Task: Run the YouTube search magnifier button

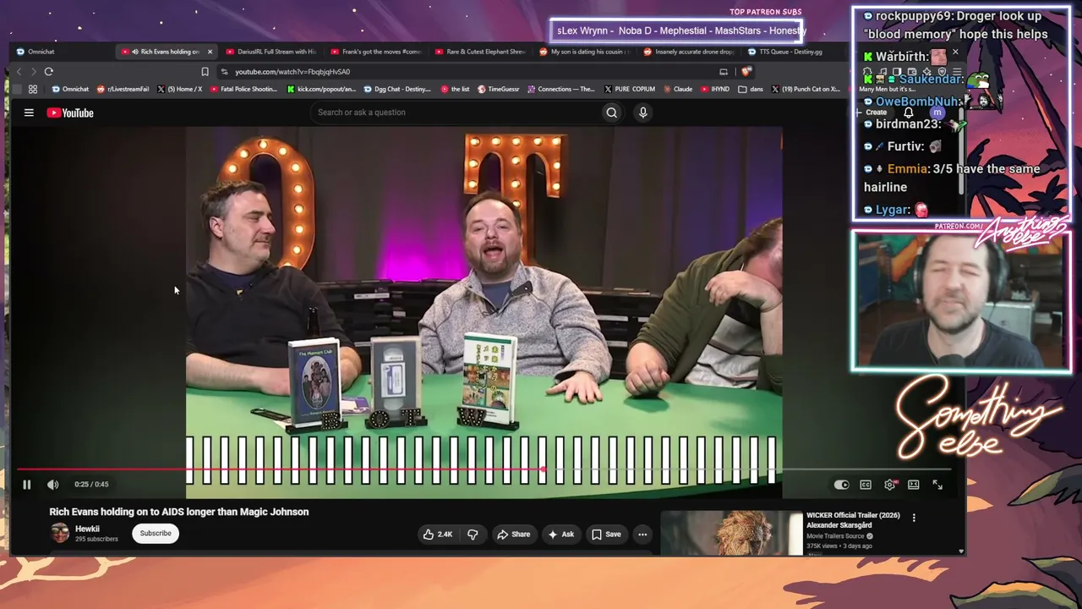Action: 611,112
